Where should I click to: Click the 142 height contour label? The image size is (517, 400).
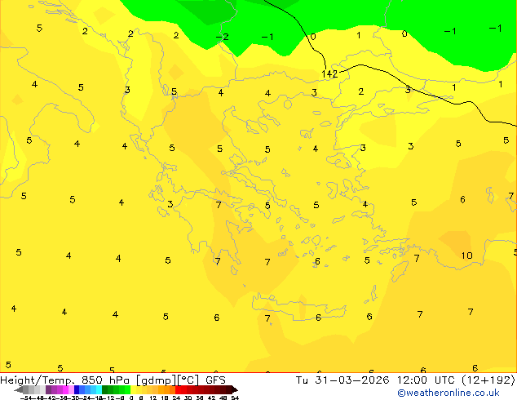coord(329,74)
